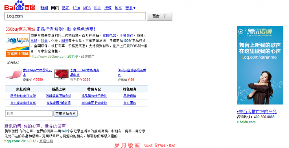Click the 新品上架 column header
This screenshot has width=289, height=148.
click(59, 89)
